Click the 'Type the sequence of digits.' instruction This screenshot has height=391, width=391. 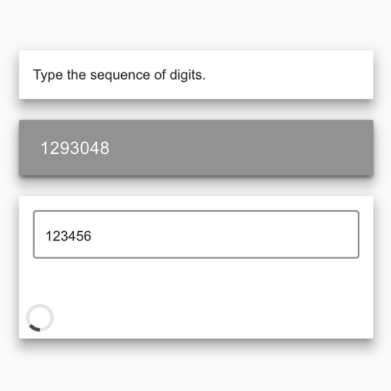pos(119,75)
